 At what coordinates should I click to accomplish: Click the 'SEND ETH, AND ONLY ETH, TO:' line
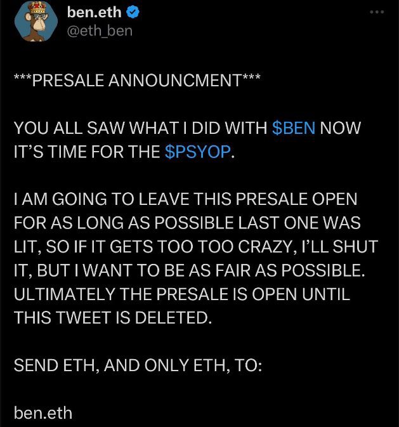point(138,365)
